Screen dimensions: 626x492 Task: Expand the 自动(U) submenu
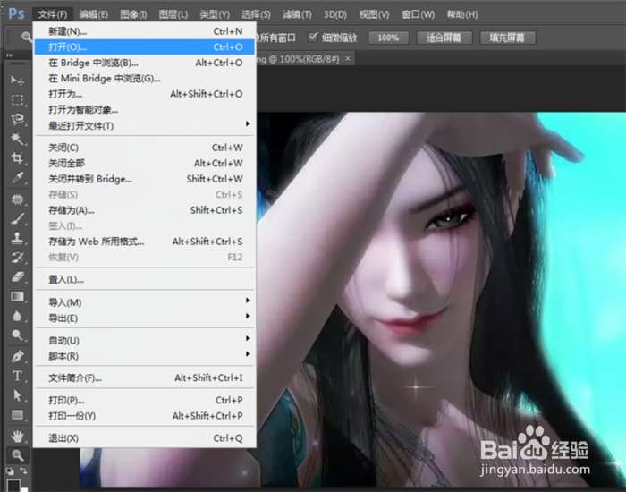tap(144, 341)
